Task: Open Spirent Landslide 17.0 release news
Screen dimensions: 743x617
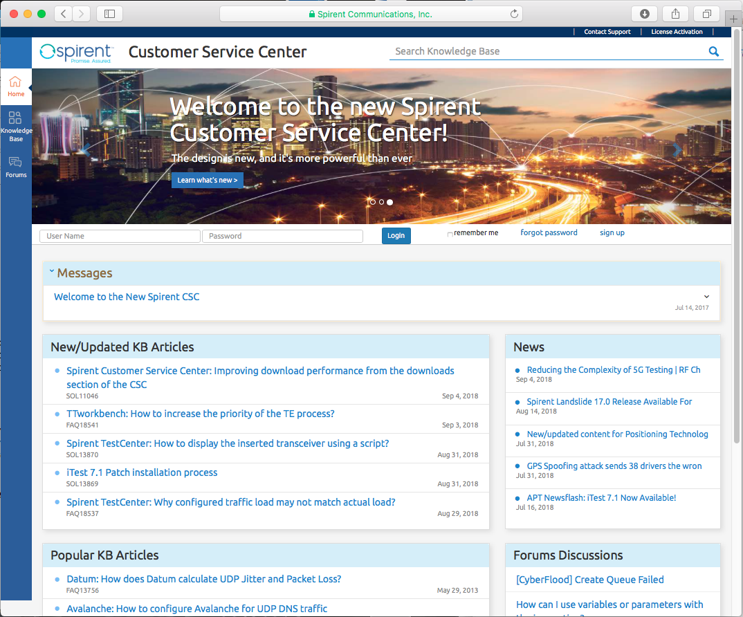Action: tap(609, 401)
